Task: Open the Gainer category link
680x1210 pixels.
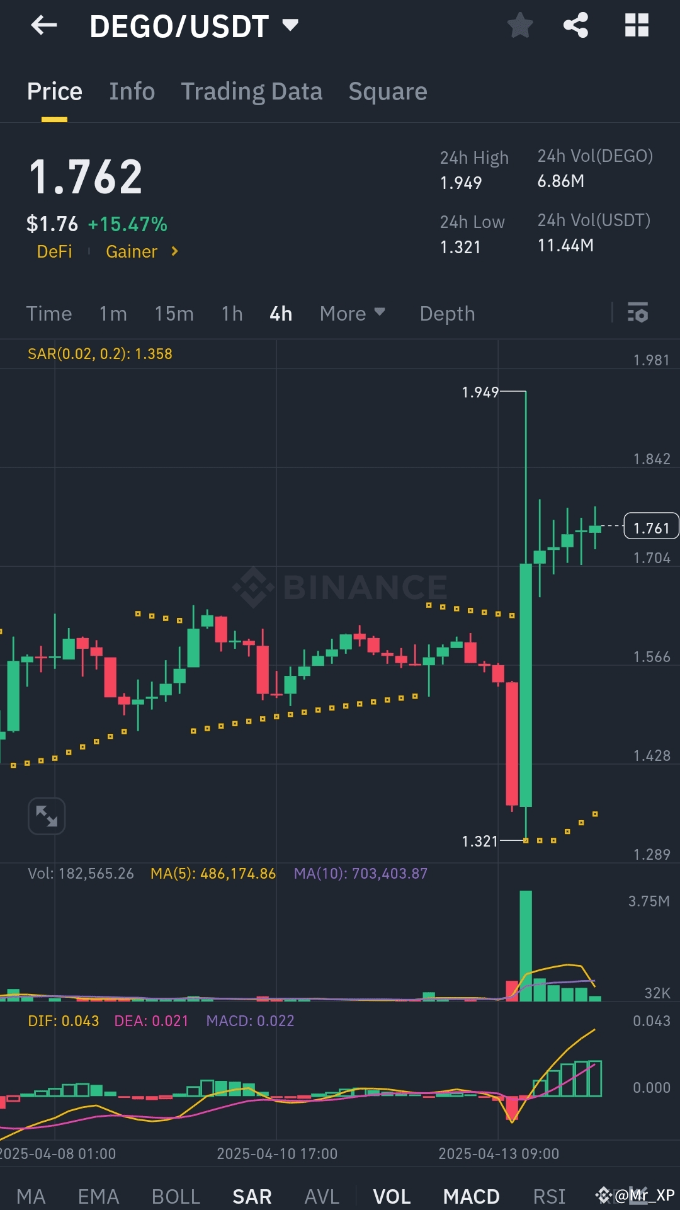Action: 131,251
